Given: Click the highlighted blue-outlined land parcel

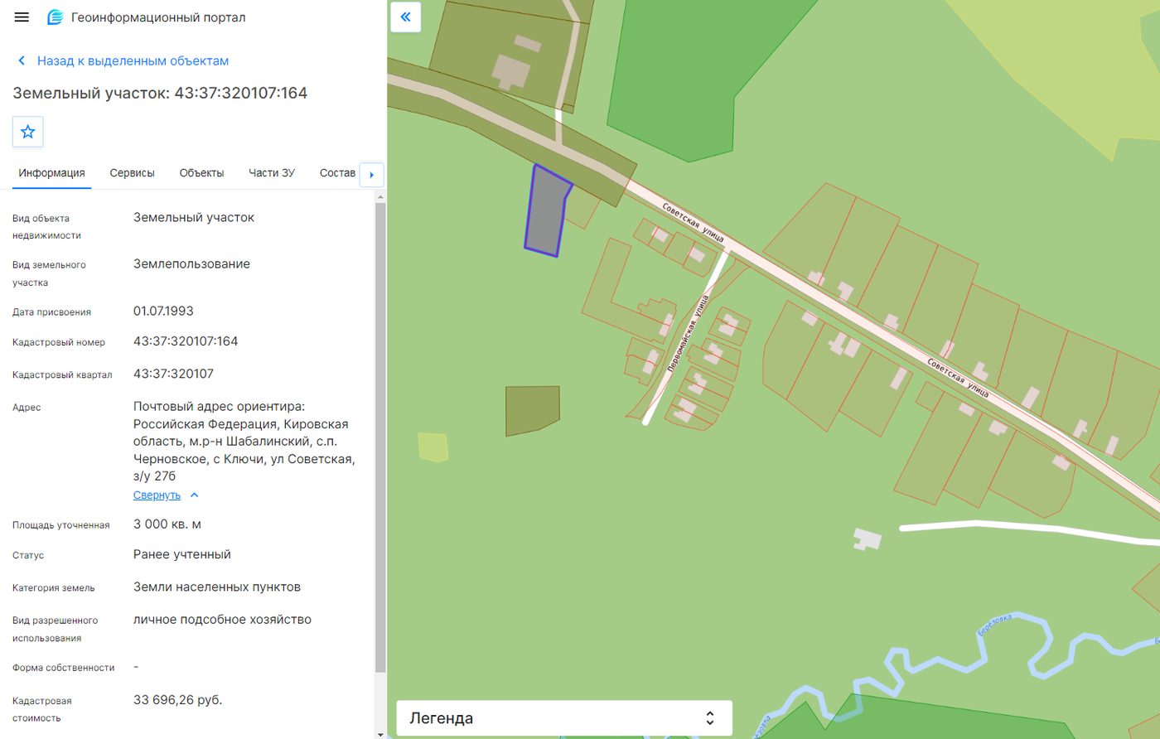Looking at the screenshot, I should [546, 212].
